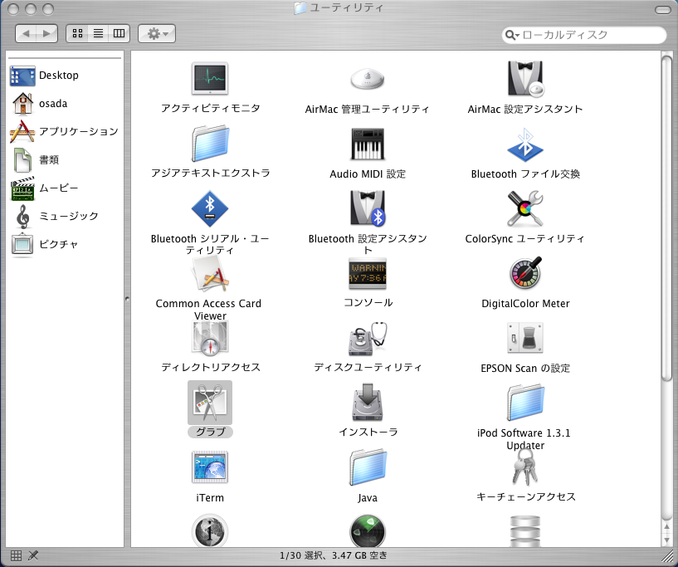This screenshot has height=567, width=678.
Task: Click the scroll down arrow
Action: click(x=666, y=540)
